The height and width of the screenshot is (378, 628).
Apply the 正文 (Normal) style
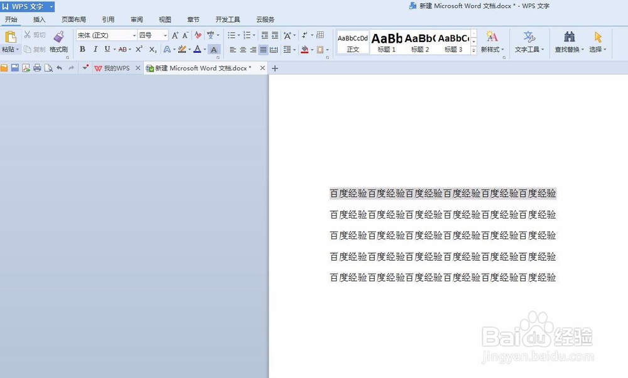pos(353,42)
